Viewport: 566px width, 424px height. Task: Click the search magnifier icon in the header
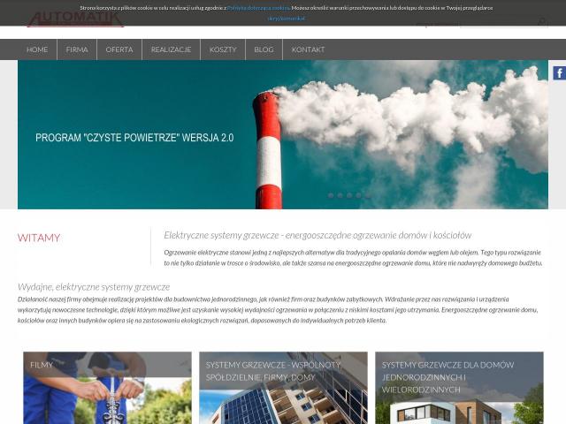click(542, 21)
